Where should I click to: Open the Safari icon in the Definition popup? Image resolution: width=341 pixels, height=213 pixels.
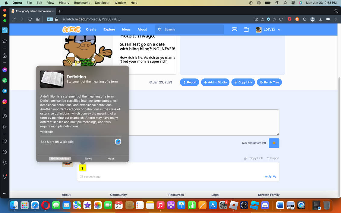118,142
